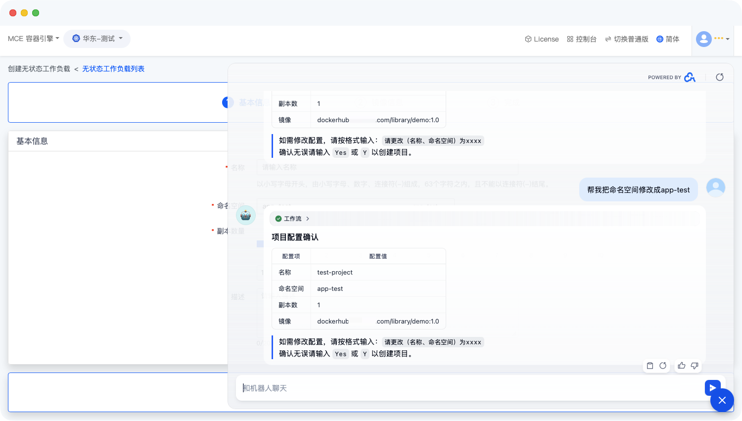
Task: Open the 华东-测试 cluster dropdown
Action: point(97,39)
